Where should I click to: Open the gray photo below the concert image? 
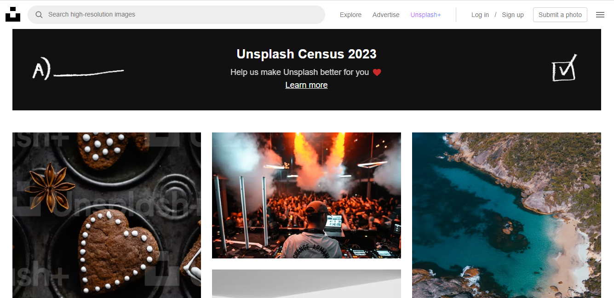(306, 284)
